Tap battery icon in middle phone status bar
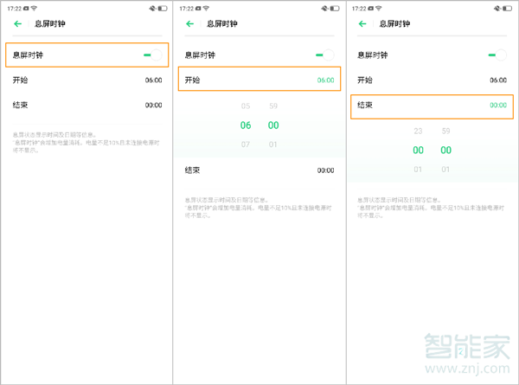The height and width of the screenshot is (385, 519). click(x=336, y=8)
